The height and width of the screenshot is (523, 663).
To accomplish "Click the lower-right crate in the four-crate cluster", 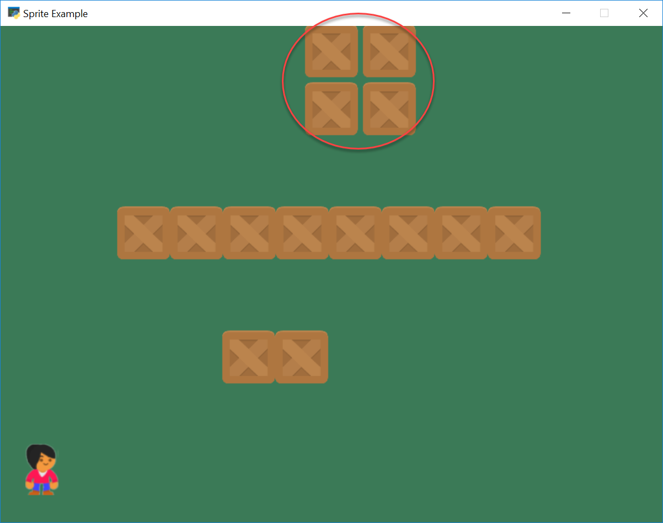I will (x=389, y=109).
